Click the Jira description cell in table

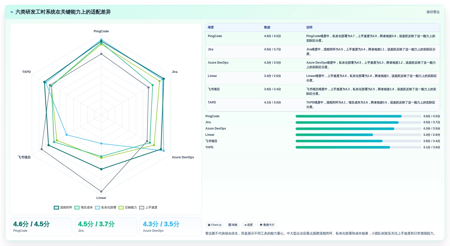[372, 52]
